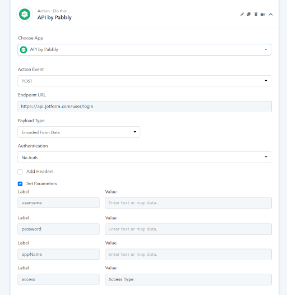Click the pencil rename icon in the header

(x=242, y=14)
